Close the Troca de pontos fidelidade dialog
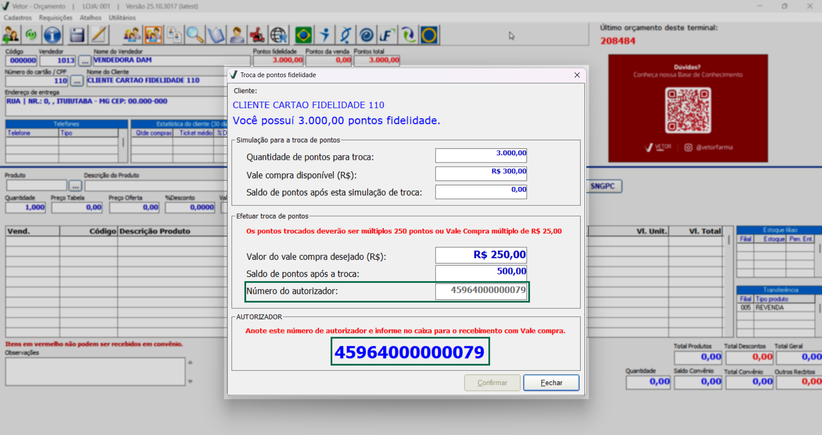Viewport: 822px width, 435px height. tap(577, 75)
